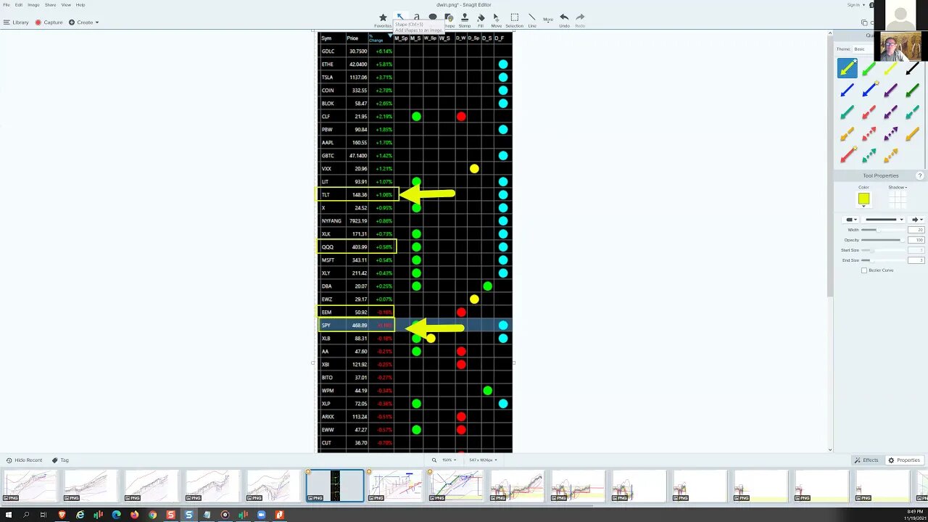This screenshot has width=928, height=522.
Task: Enable the Bezier Curve checkbox
Action: (864, 270)
